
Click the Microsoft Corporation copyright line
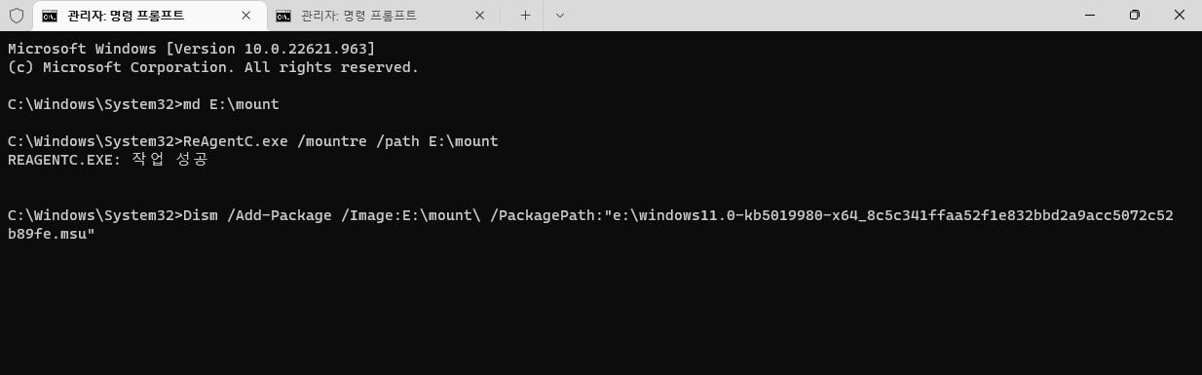tap(212, 67)
